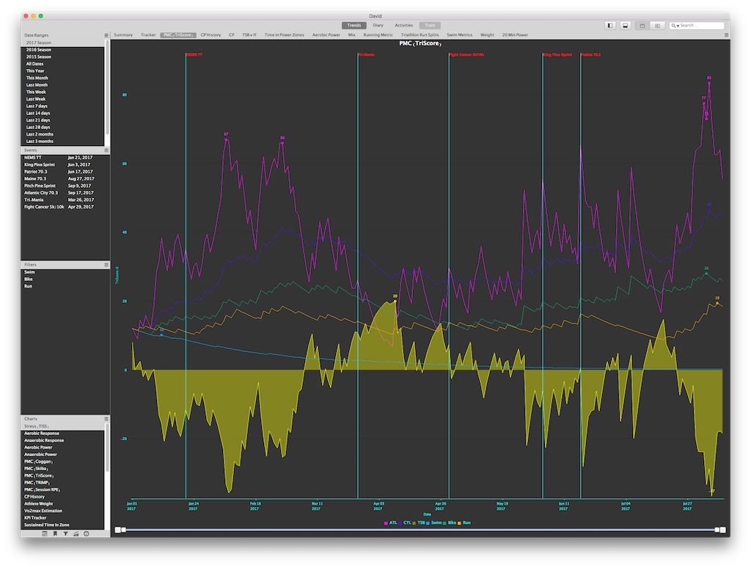Screen dimensions: 751x567
Task: Open the Date Ranges panel menu icon
Action: tap(106, 35)
